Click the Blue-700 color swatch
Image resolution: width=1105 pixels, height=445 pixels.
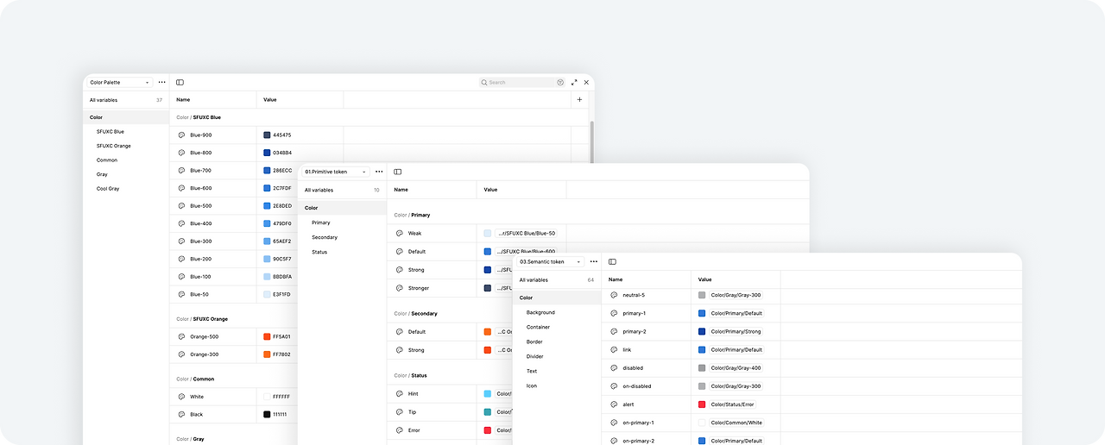pos(267,171)
